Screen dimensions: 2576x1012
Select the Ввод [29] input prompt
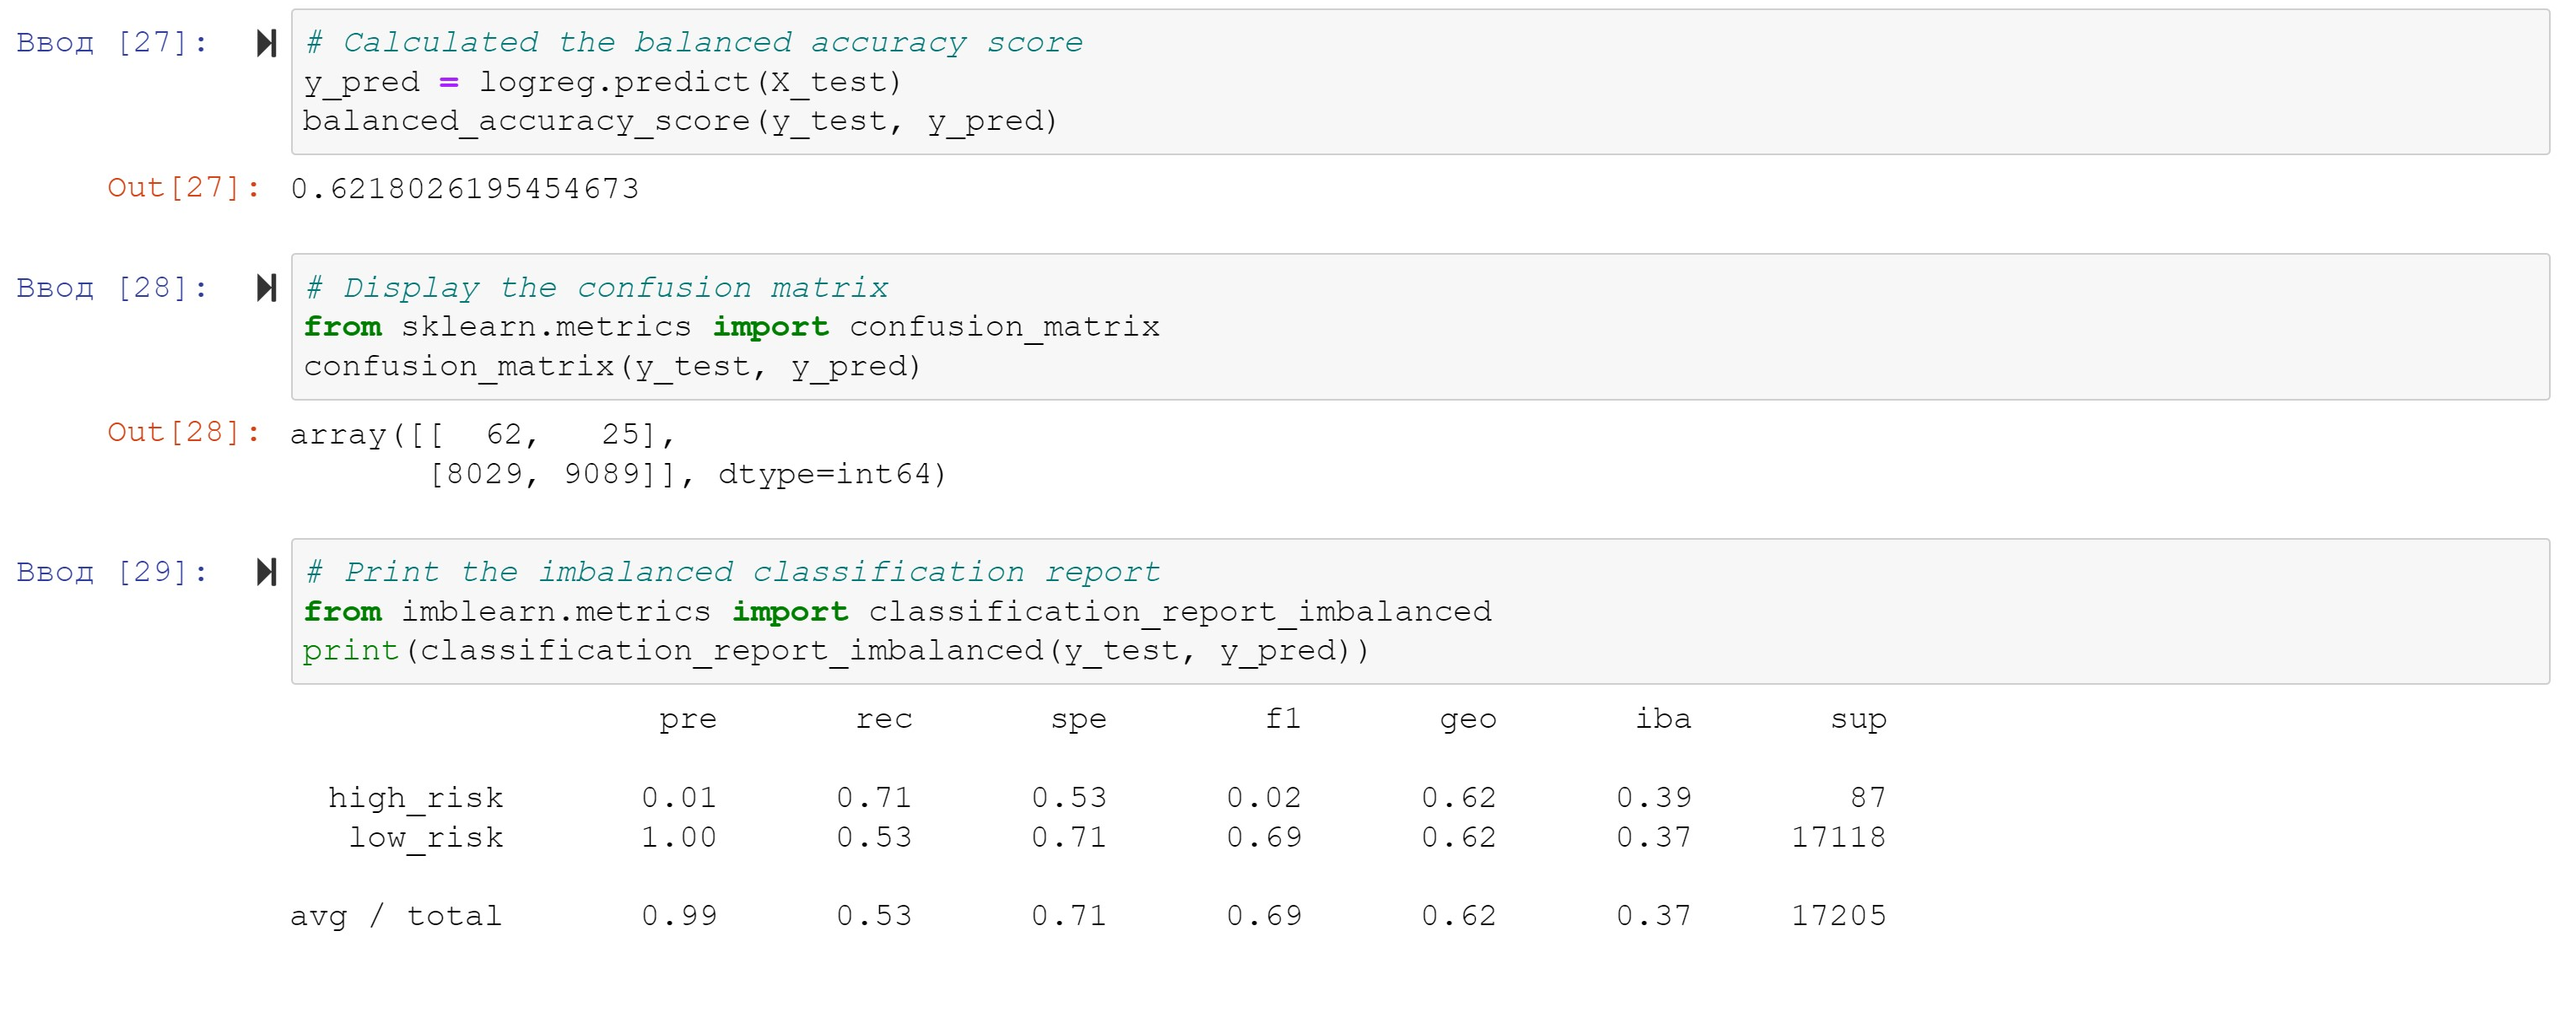(x=112, y=573)
